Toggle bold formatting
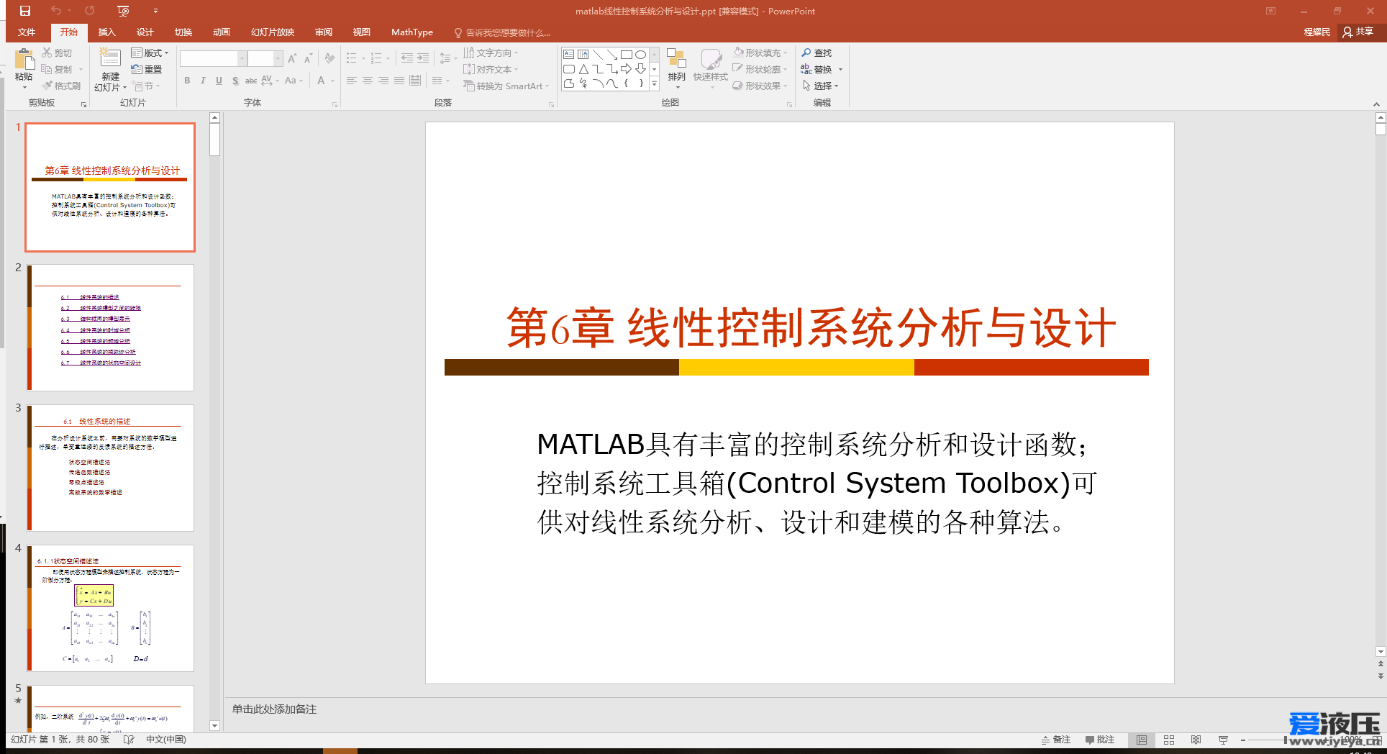The width and height of the screenshot is (1387, 754). pyautogui.click(x=187, y=81)
